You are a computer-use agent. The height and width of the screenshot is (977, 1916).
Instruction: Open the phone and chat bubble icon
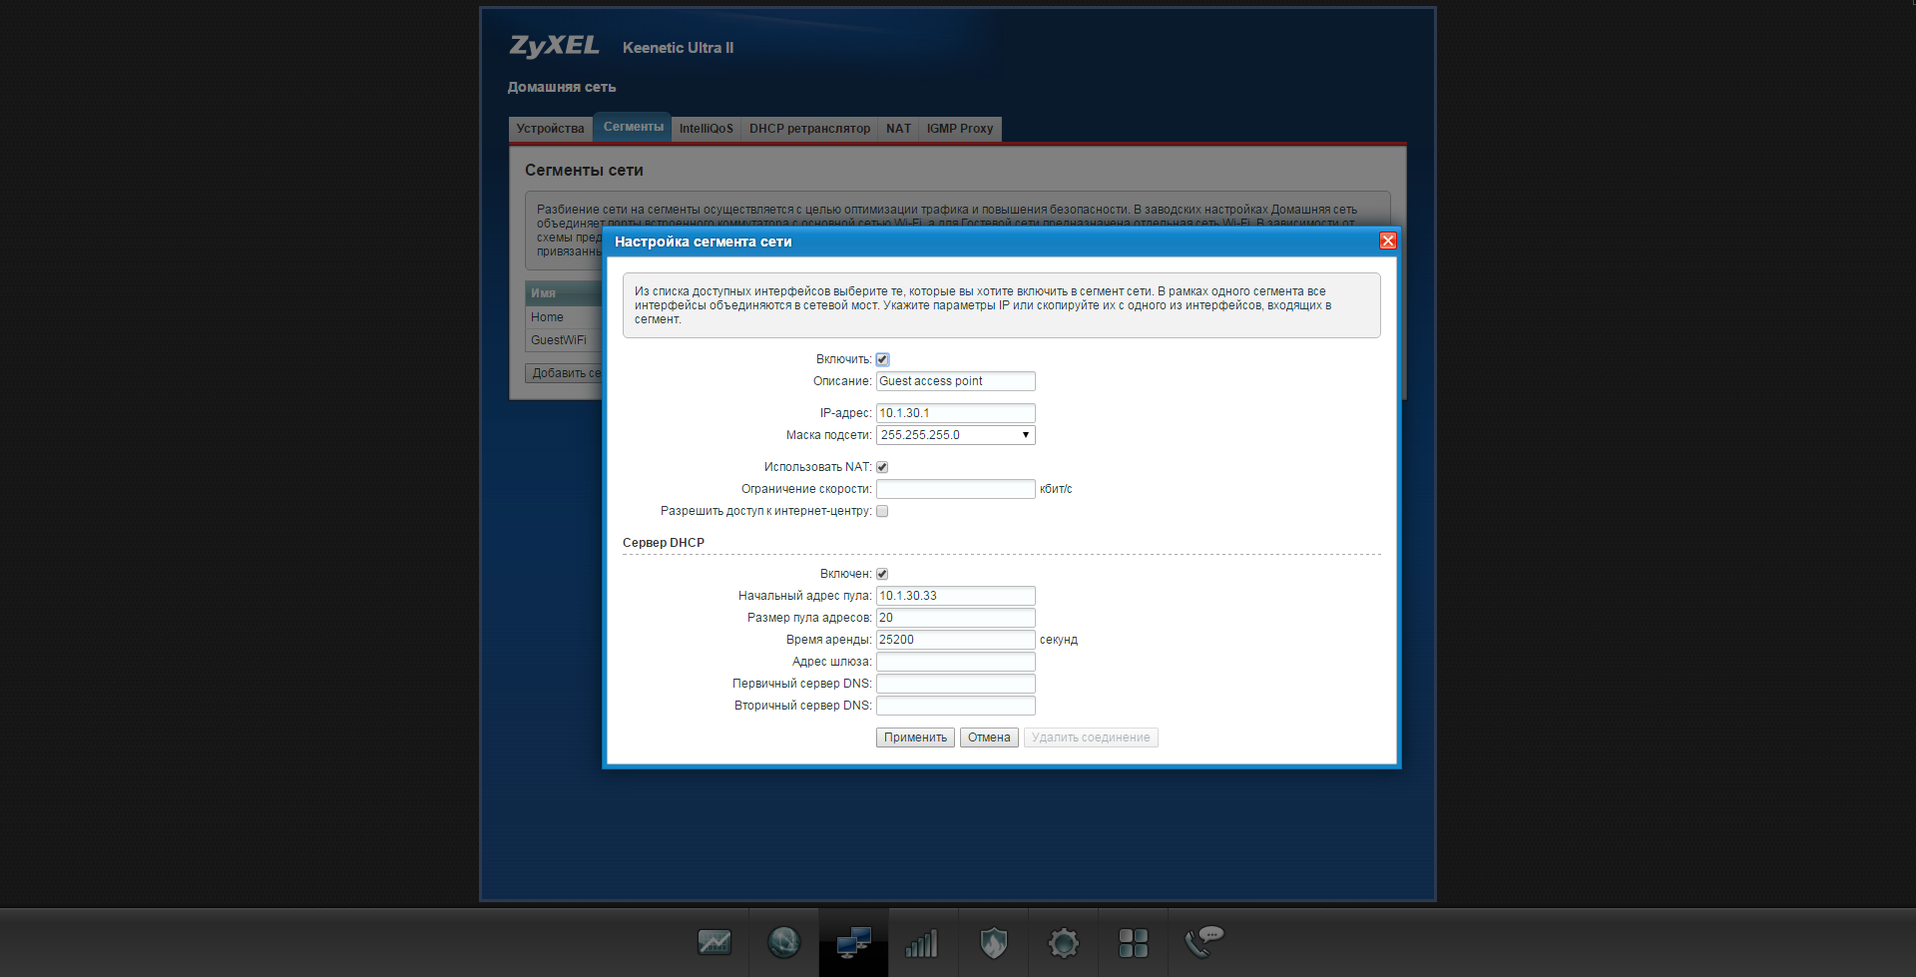pyautogui.click(x=1203, y=942)
